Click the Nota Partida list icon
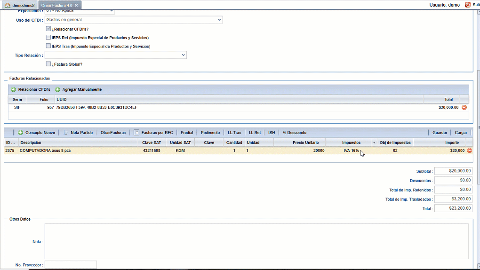Viewport: 480px width, 270px height. click(x=66, y=133)
